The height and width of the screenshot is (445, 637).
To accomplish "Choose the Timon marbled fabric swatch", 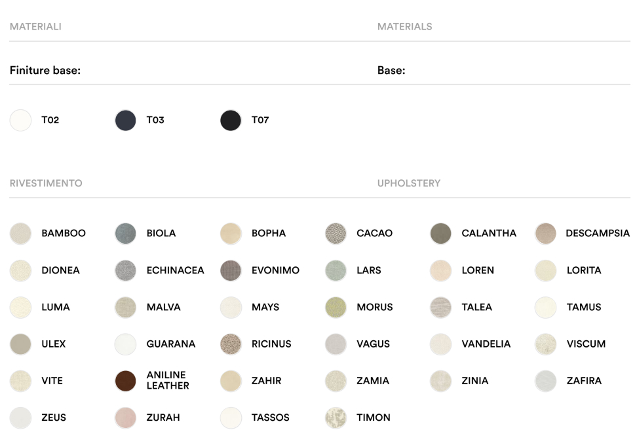I will [x=336, y=418].
